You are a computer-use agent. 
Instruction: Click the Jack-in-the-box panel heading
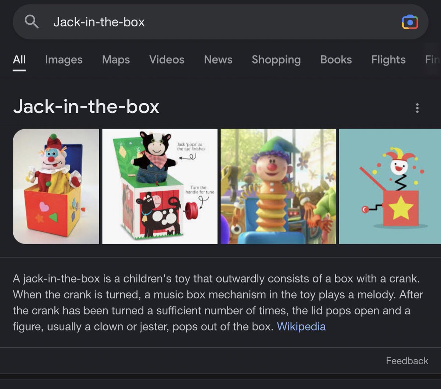point(86,107)
